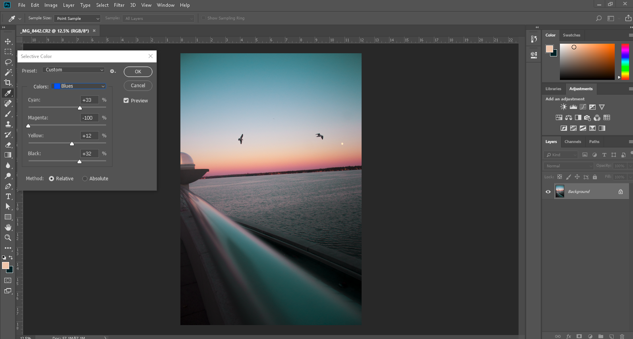The image size is (633, 339).
Task: Select the Move tool
Action: [8, 41]
